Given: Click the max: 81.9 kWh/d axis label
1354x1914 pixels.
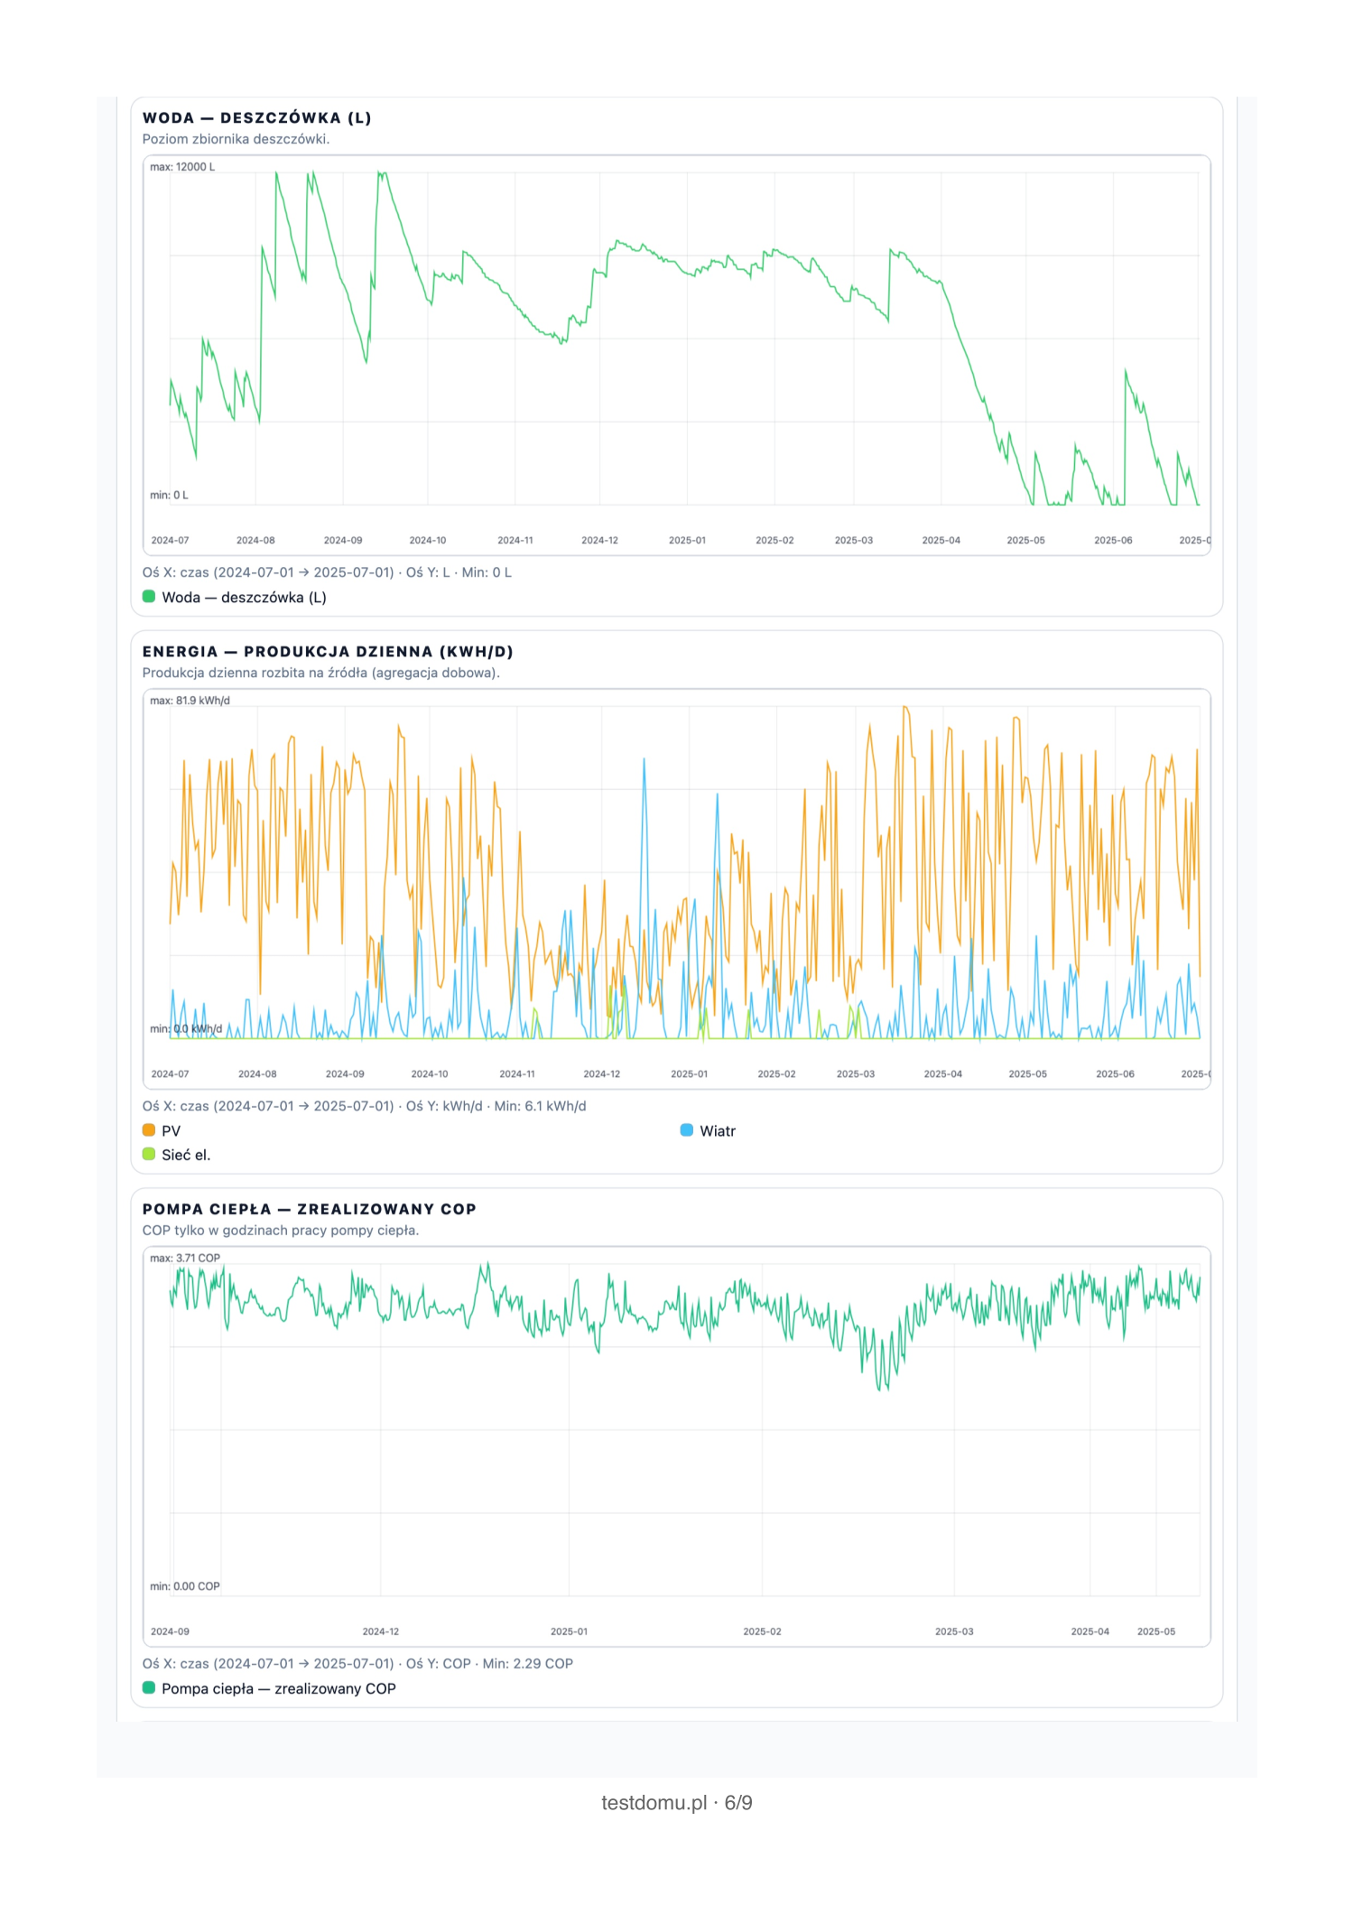Looking at the screenshot, I should [190, 701].
